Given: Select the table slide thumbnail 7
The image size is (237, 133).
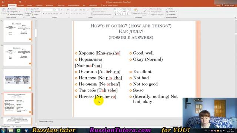Looking at the screenshot, I should 17,80.
